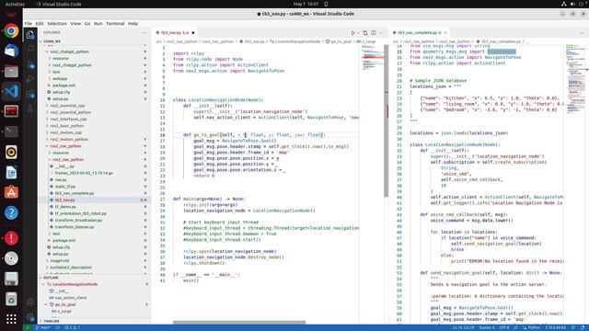Viewport: 589px width, 331px height.
Task: Open the Search view in activity bar
Action: [30, 49]
